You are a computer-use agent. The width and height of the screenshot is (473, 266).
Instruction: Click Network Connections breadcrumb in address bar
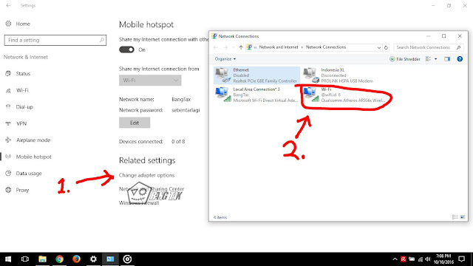[x=326, y=47]
